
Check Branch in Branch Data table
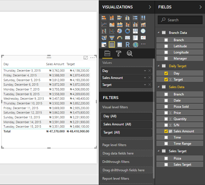(166, 40)
